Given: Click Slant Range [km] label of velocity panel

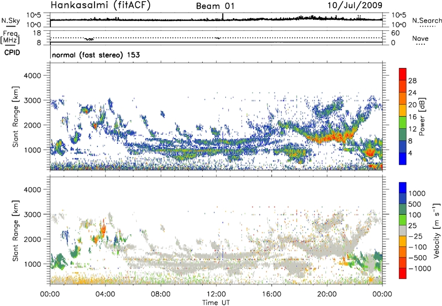Looking at the screenshot, I should (15, 230).
